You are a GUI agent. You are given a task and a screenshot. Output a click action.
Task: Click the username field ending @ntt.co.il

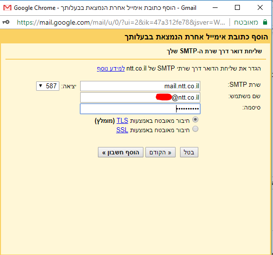(x=140, y=97)
